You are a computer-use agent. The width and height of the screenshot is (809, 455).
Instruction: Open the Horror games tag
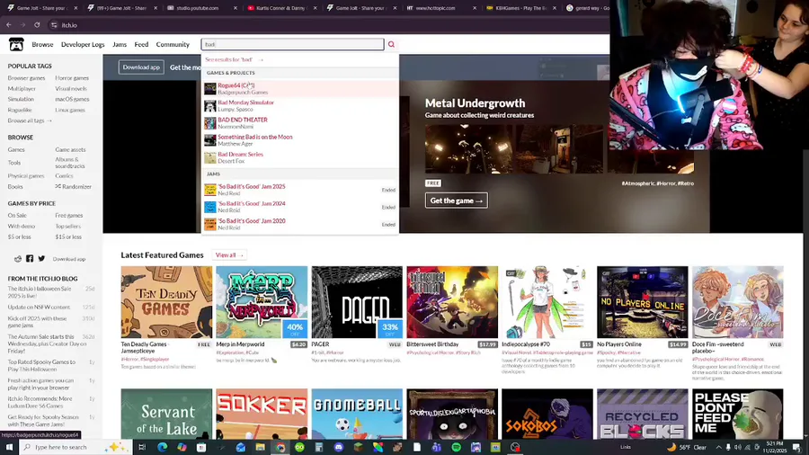pyautogui.click(x=72, y=78)
